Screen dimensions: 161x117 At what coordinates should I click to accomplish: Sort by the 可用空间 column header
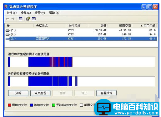pos(120,26)
